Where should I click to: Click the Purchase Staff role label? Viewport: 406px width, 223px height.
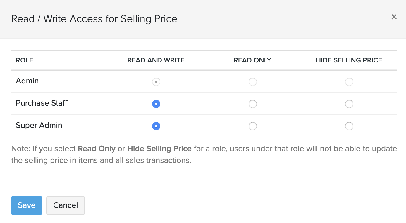point(42,103)
